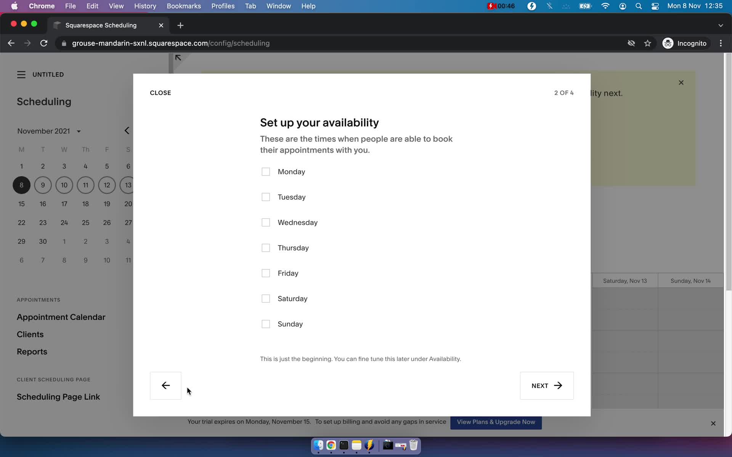Select November 10 in the mini calendar
The height and width of the screenshot is (457, 732).
[x=64, y=185]
